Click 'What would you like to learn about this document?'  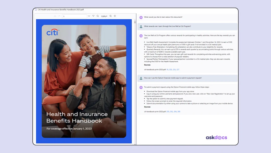tap(163, 17)
